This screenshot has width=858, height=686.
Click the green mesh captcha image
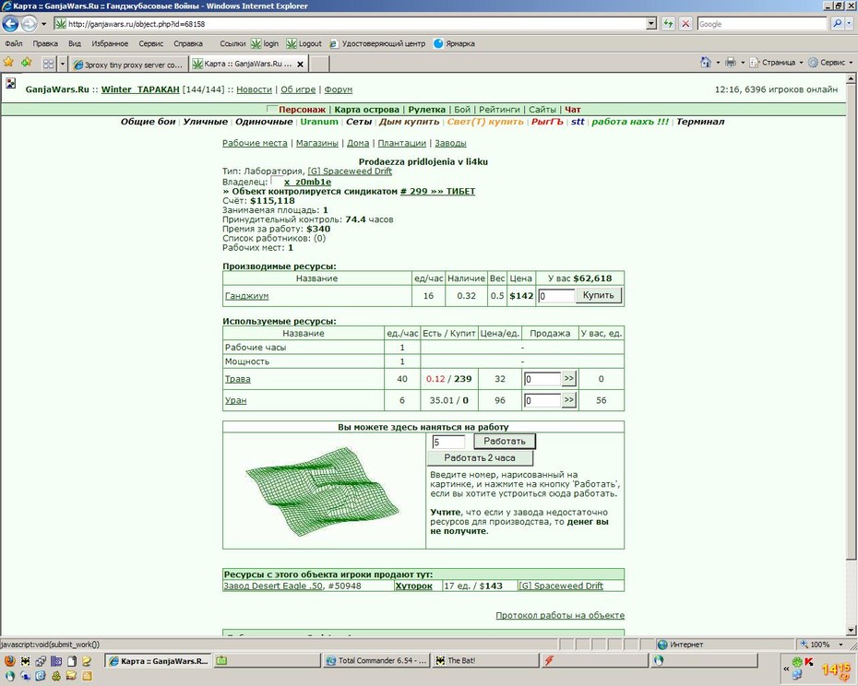click(324, 491)
